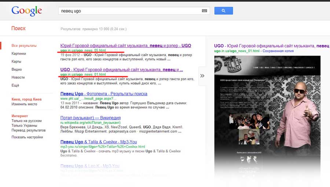
Task: Open "Показать настройки" in sidebar
Action: coord(27,137)
